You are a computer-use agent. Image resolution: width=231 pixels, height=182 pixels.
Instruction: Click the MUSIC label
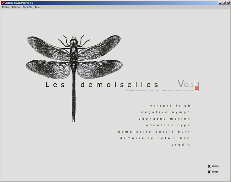tap(215, 166)
